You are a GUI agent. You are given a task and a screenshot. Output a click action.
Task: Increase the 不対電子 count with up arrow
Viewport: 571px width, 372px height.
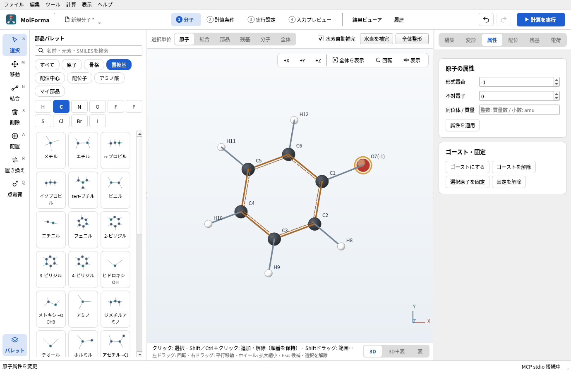[x=557, y=94]
